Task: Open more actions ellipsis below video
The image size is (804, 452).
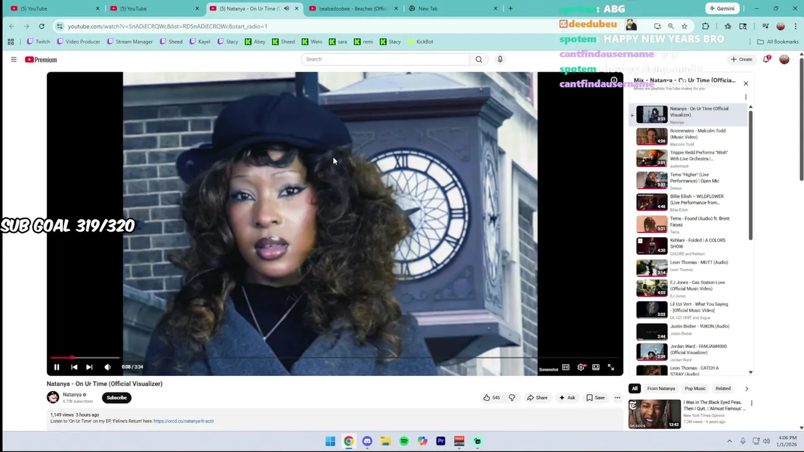Action: tap(617, 397)
